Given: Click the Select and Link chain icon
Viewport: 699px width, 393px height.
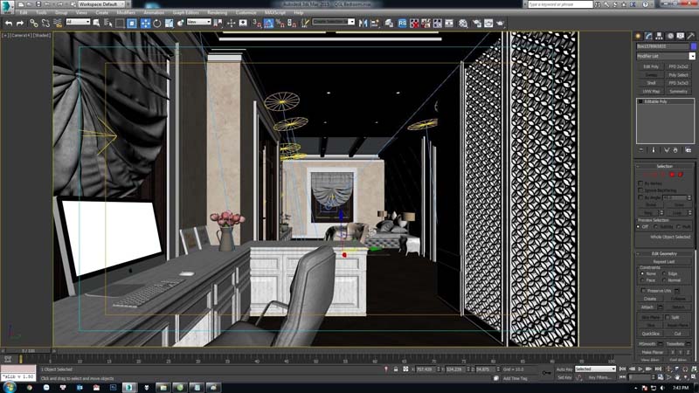Looking at the screenshot, I should [x=32, y=23].
